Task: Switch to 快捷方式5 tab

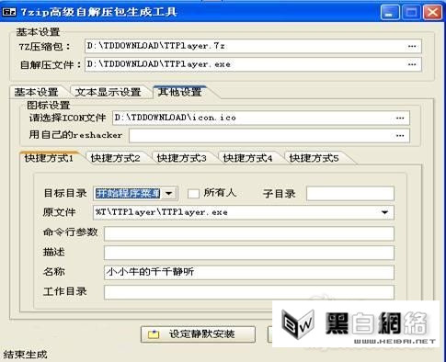Action: pos(314,158)
